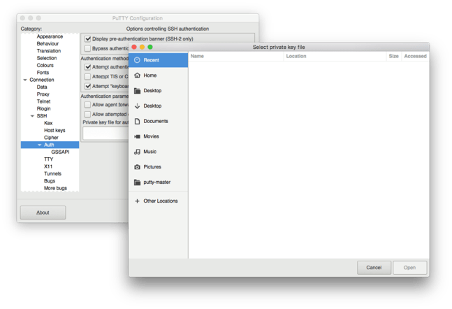Select Tunnels in the category tree

click(x=53, y=173)
